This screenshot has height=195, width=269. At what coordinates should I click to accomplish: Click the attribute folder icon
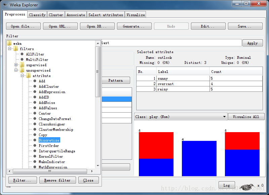click(29, 75)
